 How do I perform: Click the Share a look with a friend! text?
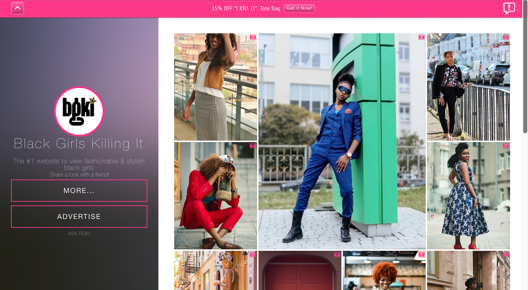point(79,175)
